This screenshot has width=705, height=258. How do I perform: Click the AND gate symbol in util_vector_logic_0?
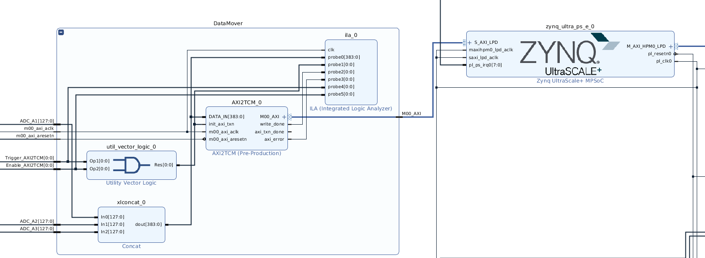click(x=127, y=165)
